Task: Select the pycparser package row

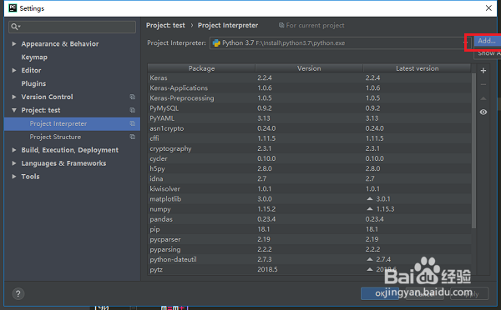Action: tap(309, 239)
